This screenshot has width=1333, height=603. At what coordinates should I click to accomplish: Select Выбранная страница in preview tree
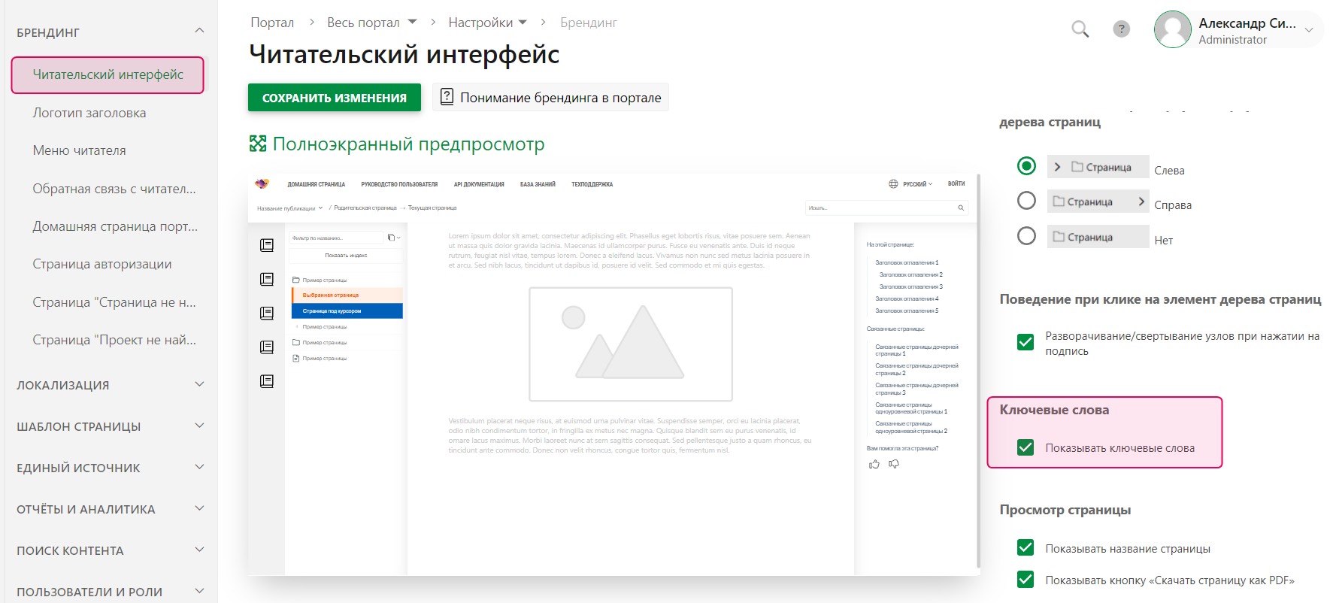pos(347,295)
